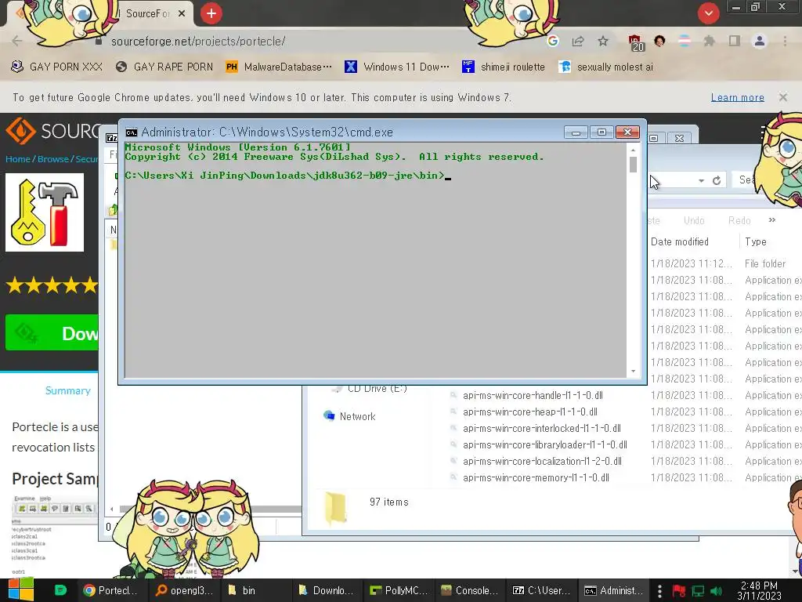Bookmark this page with the star icon
The width and height of the screenshot is (802, 602).
[603, 41]
